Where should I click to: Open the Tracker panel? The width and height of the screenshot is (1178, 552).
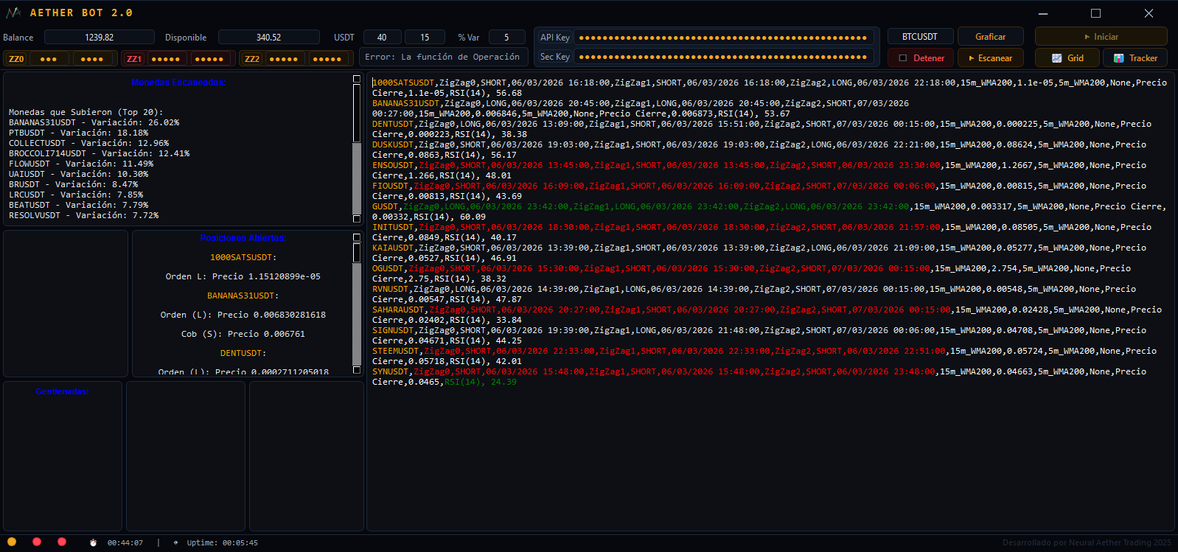click(1135, 58)
